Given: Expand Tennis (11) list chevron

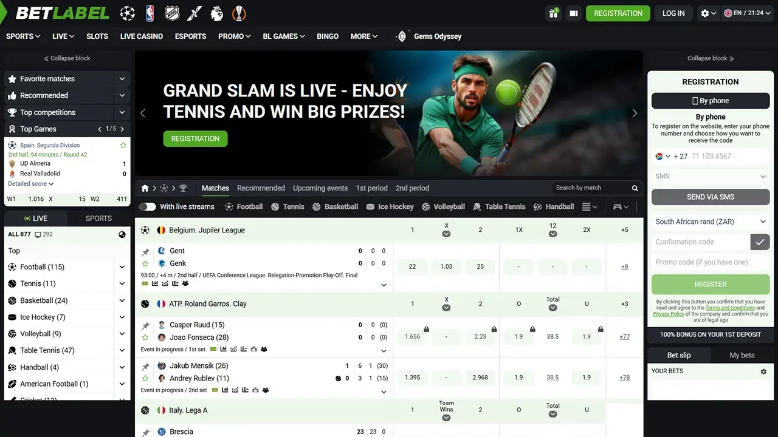Looking at the screenshot, I should 122,284.
